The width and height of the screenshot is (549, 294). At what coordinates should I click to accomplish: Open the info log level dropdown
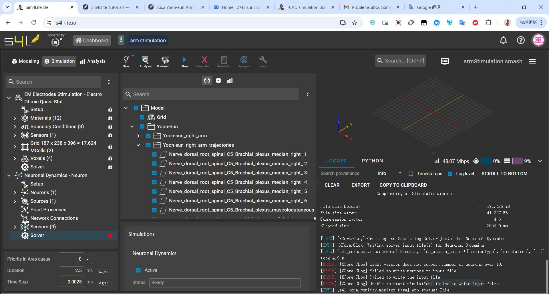(389, 174)
